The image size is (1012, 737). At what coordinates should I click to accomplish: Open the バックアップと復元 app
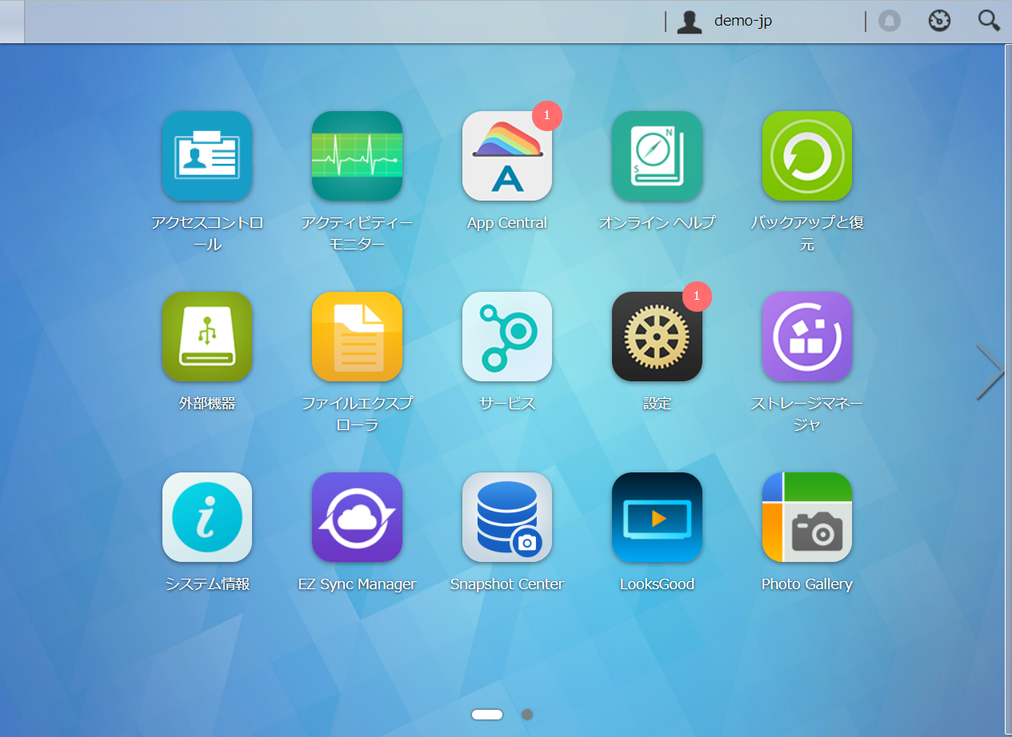[x=807, y=156]
